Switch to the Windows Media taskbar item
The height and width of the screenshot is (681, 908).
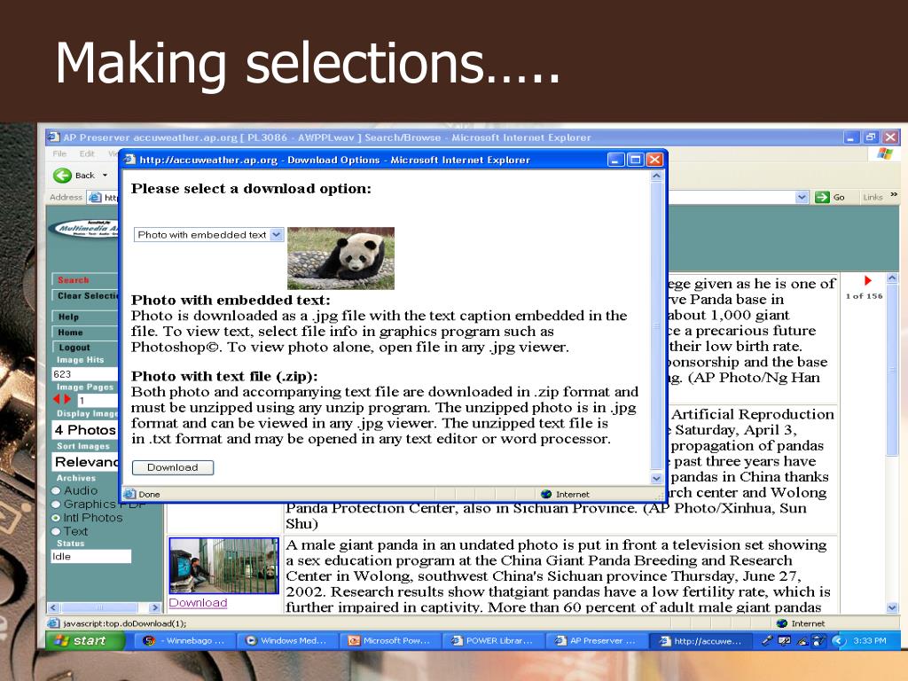click(x=288, y=640)
